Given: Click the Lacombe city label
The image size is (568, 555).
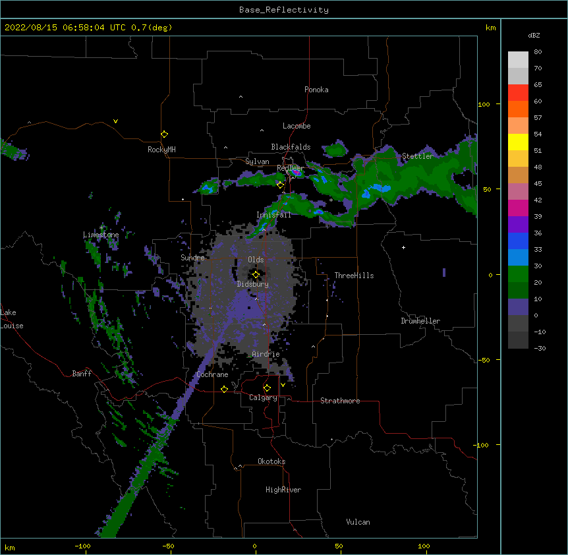Looking at the screenshot, I should (297, 126).
